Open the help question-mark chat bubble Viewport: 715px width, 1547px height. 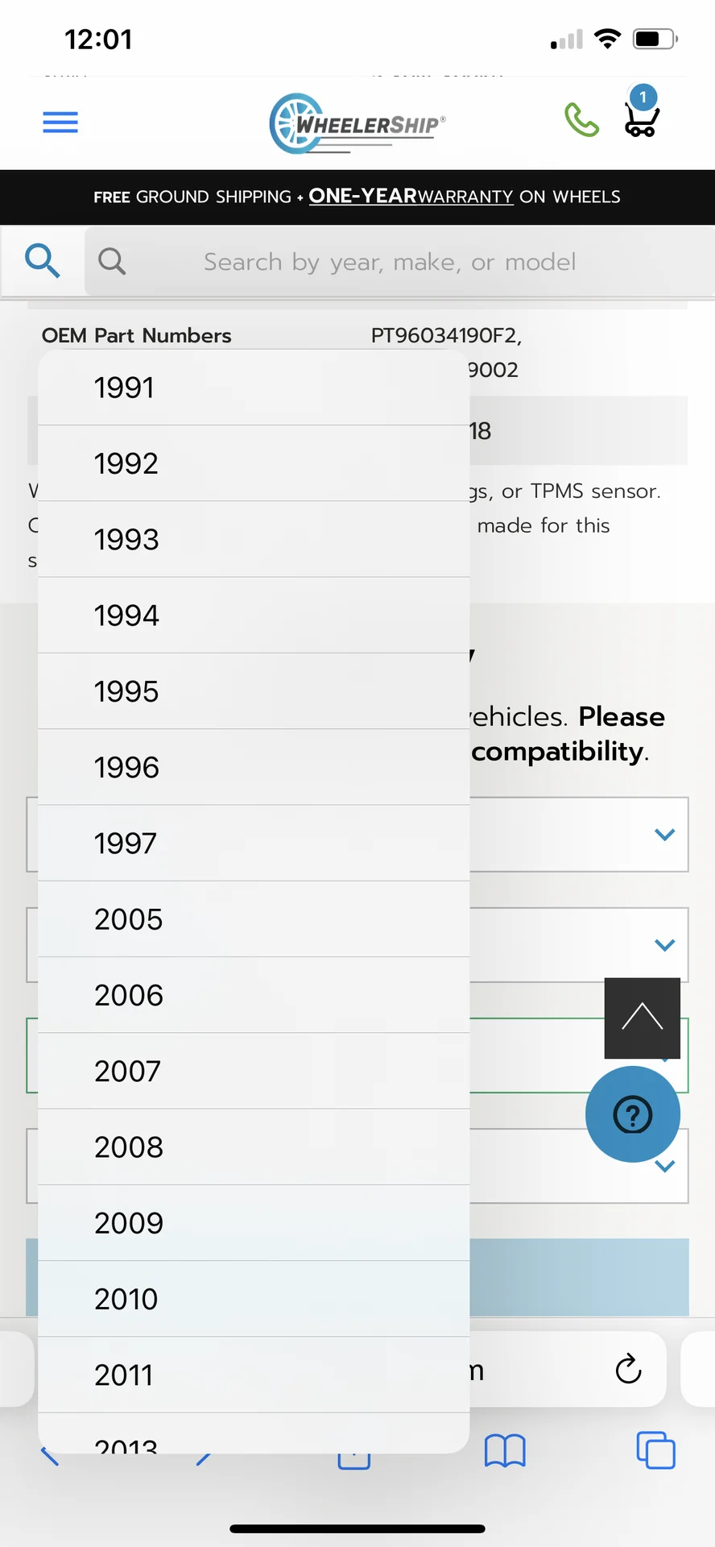tap(633, 1114)
